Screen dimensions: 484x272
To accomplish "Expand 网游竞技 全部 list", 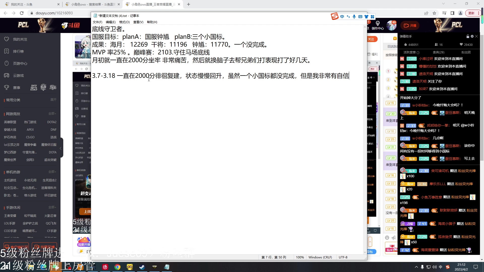I will (x=52, y=114).
